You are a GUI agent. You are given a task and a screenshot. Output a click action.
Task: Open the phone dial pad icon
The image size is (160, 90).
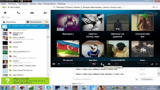click(x=18, y=13)
